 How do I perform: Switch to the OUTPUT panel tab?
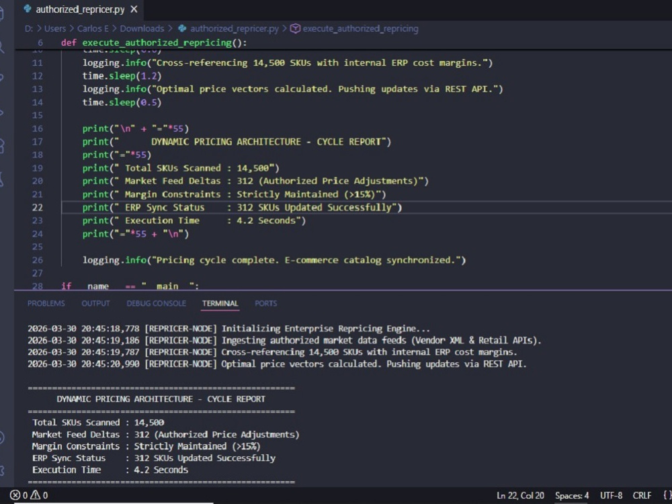pyautogui.click(x=95, y=304)
